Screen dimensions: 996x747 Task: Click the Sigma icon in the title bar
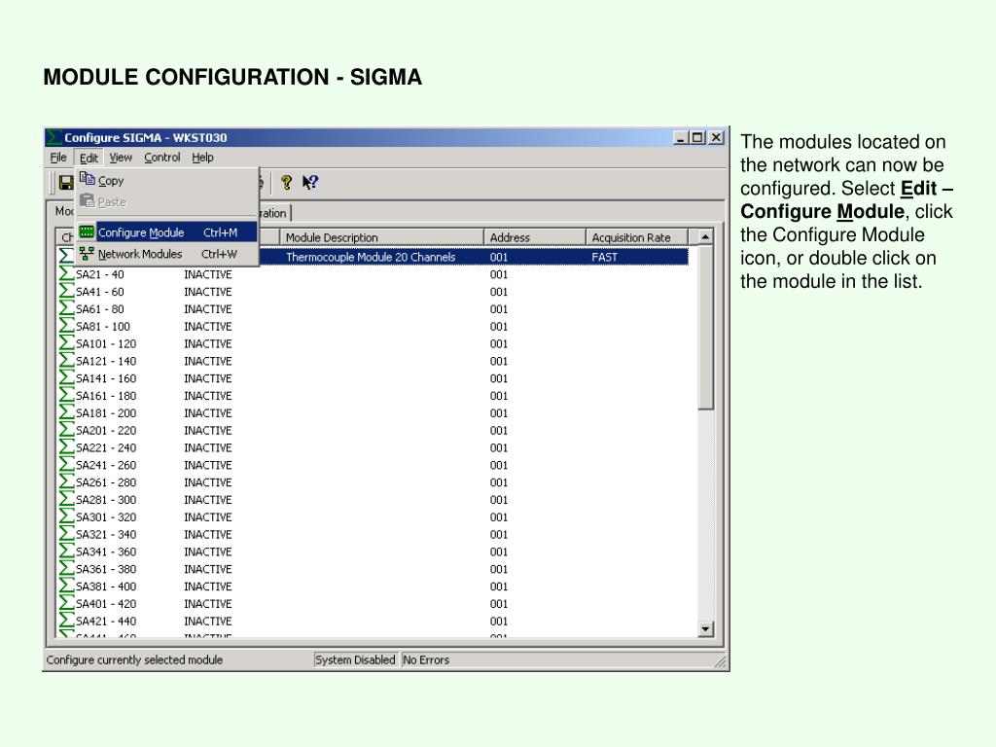pos(54,137)
